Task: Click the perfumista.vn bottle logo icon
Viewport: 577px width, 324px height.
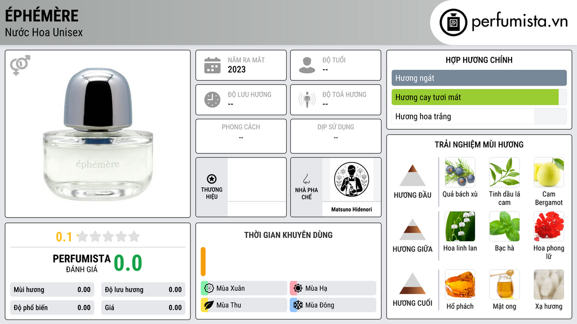Action: click(453, 22)
